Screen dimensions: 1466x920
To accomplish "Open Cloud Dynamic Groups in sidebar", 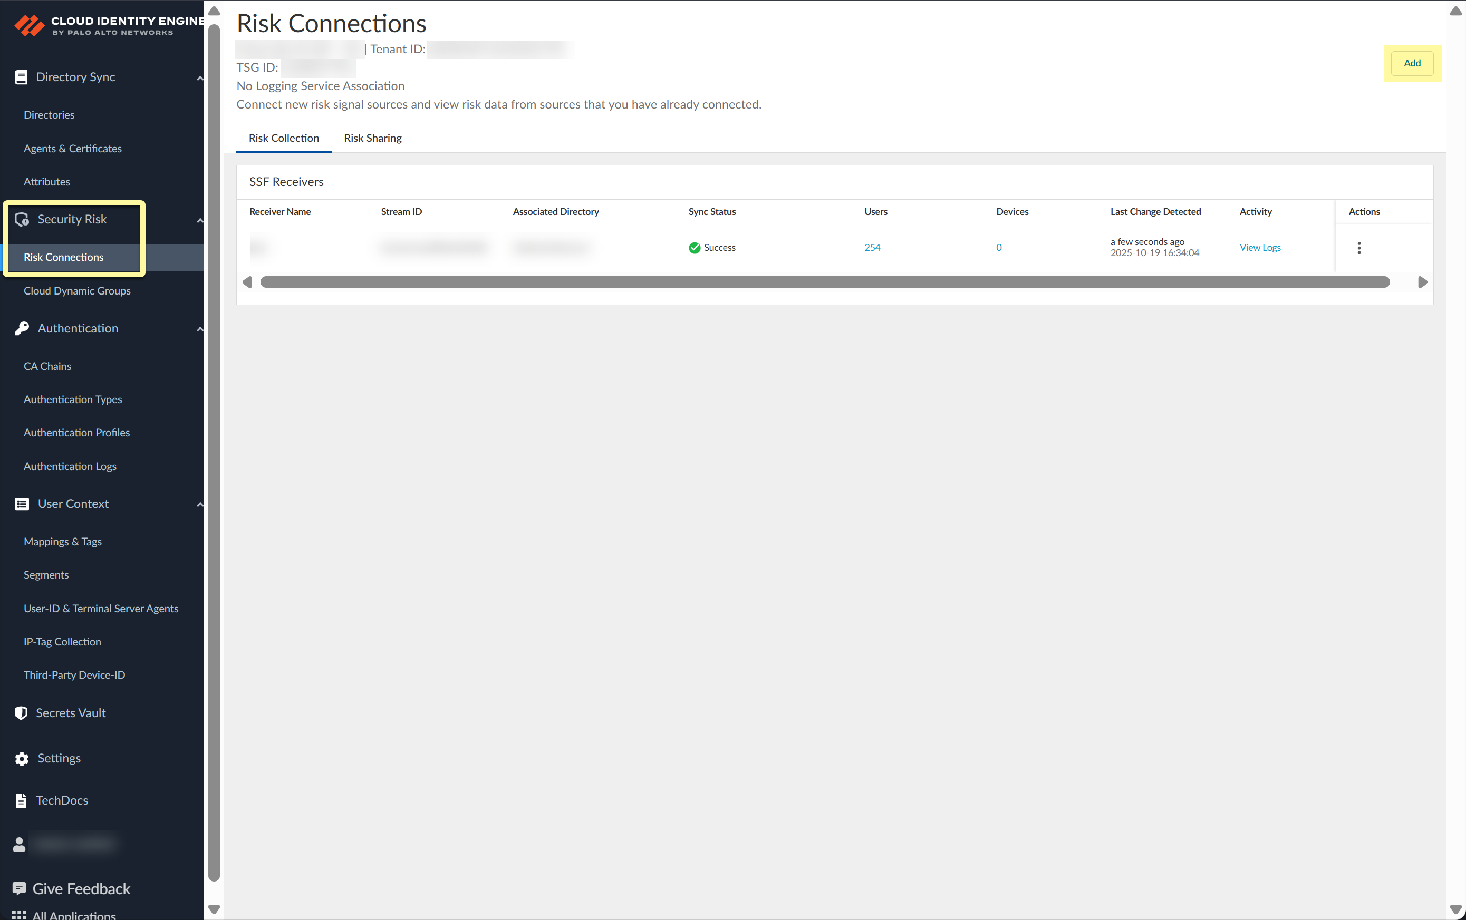I will (x=78, y=291).
